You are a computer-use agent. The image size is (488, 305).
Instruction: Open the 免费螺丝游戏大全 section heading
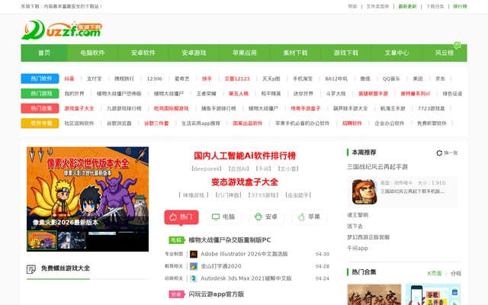pos(66,268)
